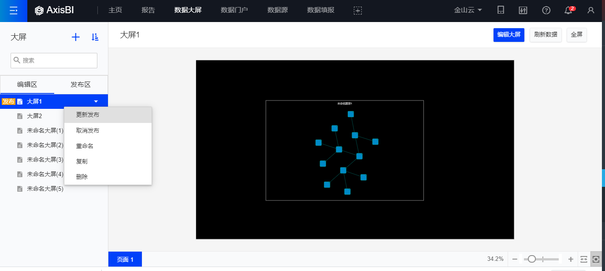Select 大屏2 in the tree
The image size is (605, 271).
(34, 116)
